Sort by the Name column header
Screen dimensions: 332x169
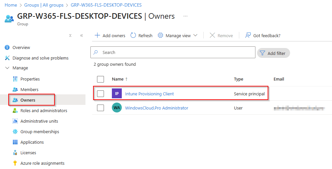(117, 79)
